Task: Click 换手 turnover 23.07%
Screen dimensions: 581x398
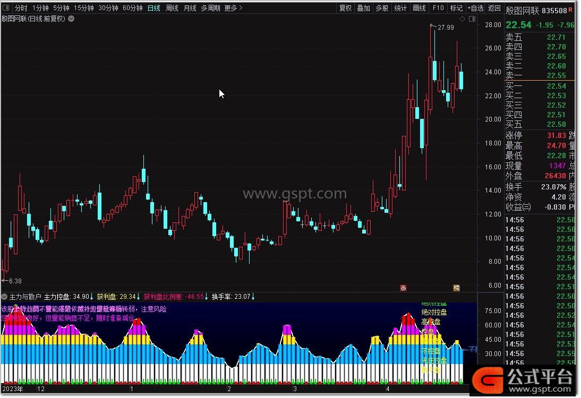Action: click(x=553, y=187)
